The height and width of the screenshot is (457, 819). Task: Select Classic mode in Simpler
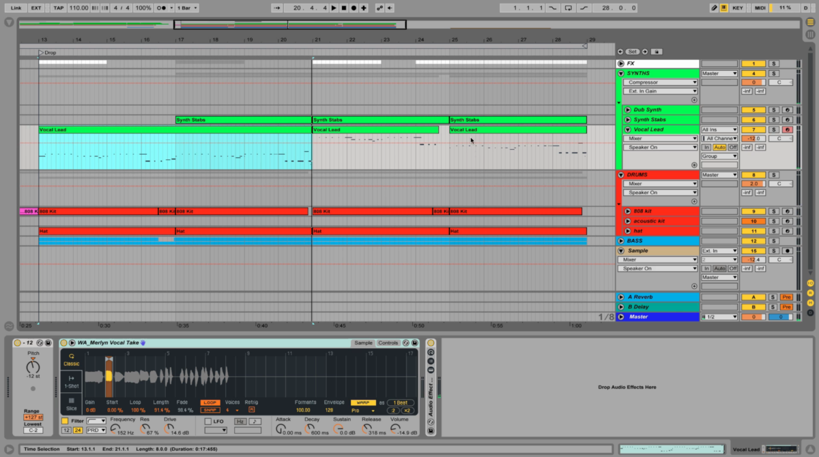[72, 359]
